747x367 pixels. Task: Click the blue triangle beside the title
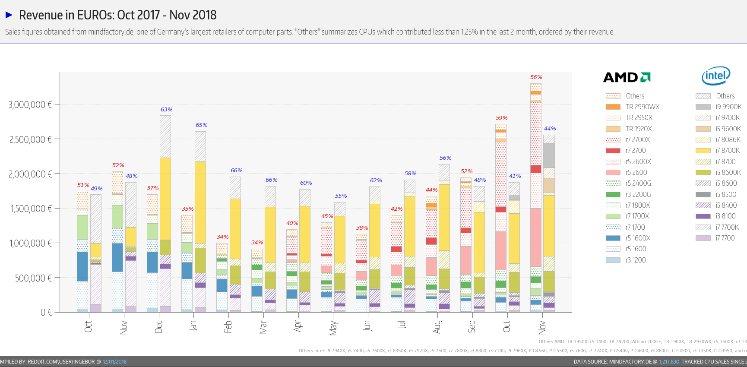(9, 15)
